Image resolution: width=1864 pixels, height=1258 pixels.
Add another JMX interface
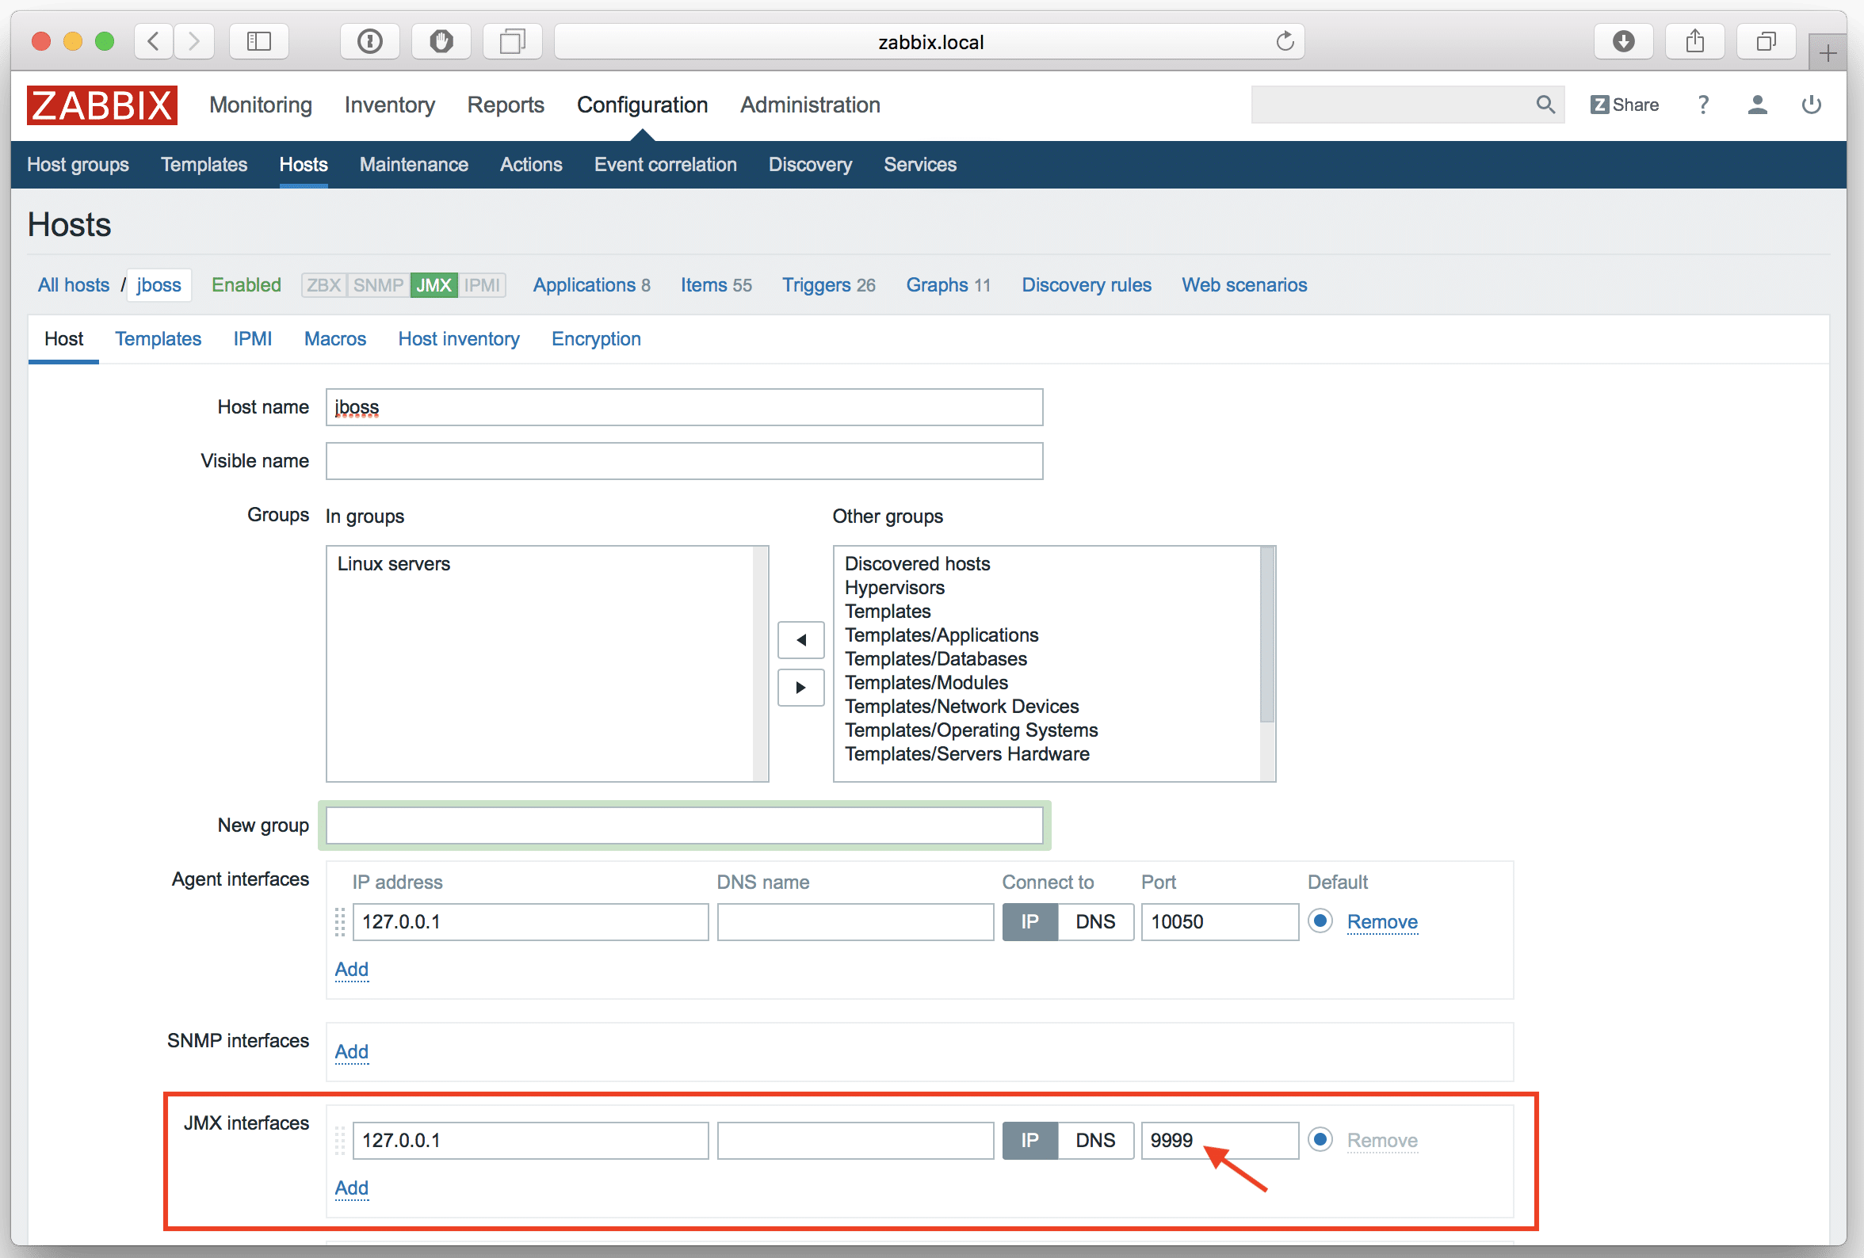pos(351,1187)
